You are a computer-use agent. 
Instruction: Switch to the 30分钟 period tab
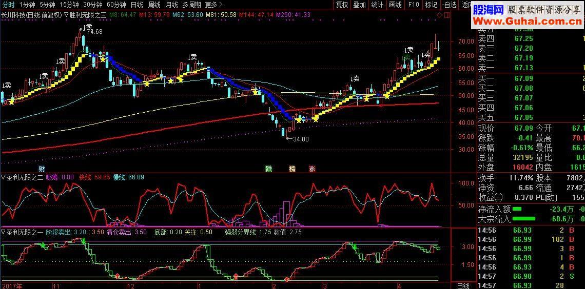(92, 5)
